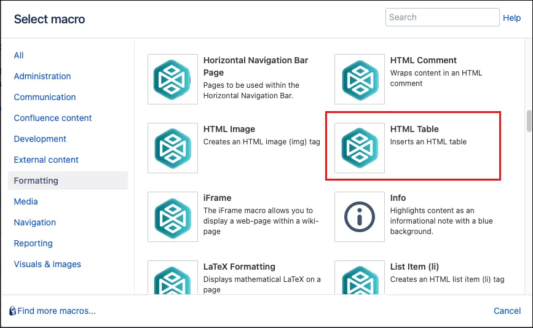Image resolution: width=533 pixels, height=328 pixels.
Task: Click 'Pages to be used within' description
Action: pos(251,90)
